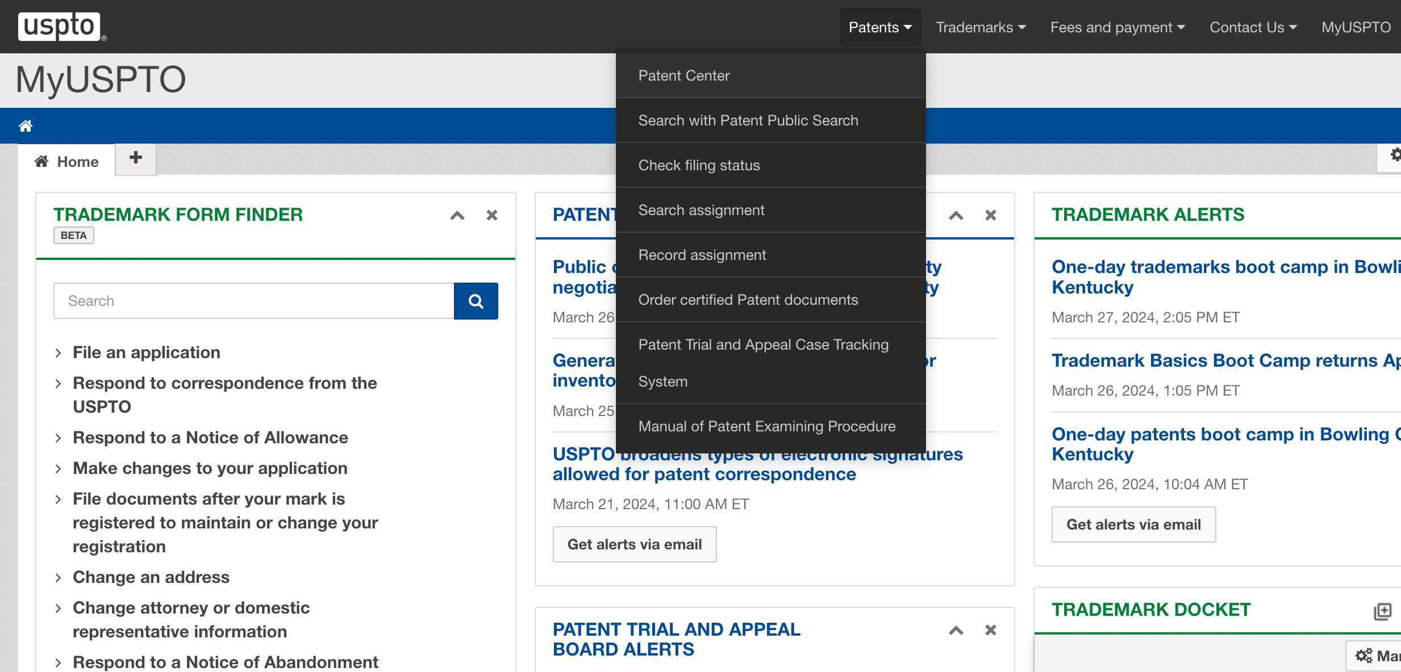This screenshot has height=672, width=1401.
Task: Click March 26, 2024, 10:04 AM ET timestamp
Action: click(x=1150, y=484)
